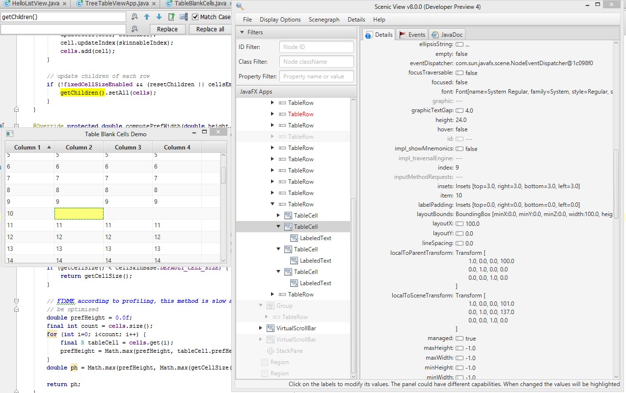Click the search history icon beside getChildren()
626x393 pixels.
135,17
